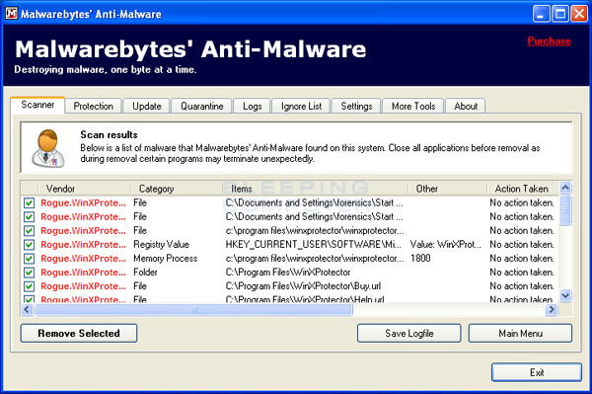Click the doctor avatar icon beside Scan results
Image resolution: width=592 pixels, height=394 pixels.
pyautogui.click(x=48, y=148)
